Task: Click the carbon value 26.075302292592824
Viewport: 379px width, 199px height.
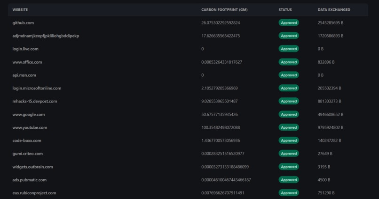Action: [221, 23]
